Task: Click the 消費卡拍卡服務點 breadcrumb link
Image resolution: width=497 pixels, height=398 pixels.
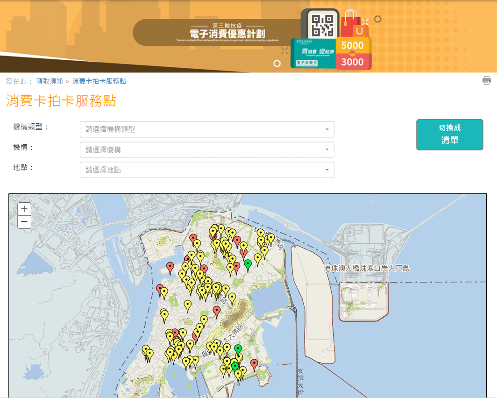Action: [x=99, y=81]
